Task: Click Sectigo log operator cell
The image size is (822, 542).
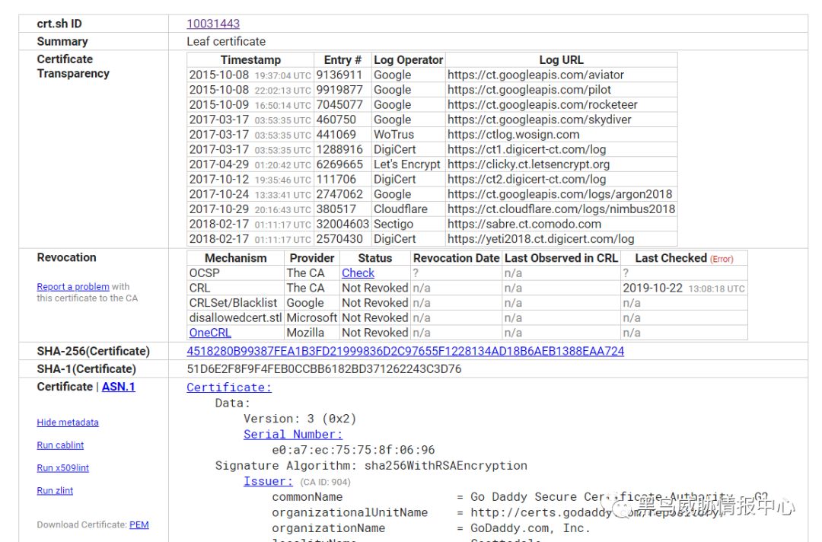Action: click(x=393, y=224)
